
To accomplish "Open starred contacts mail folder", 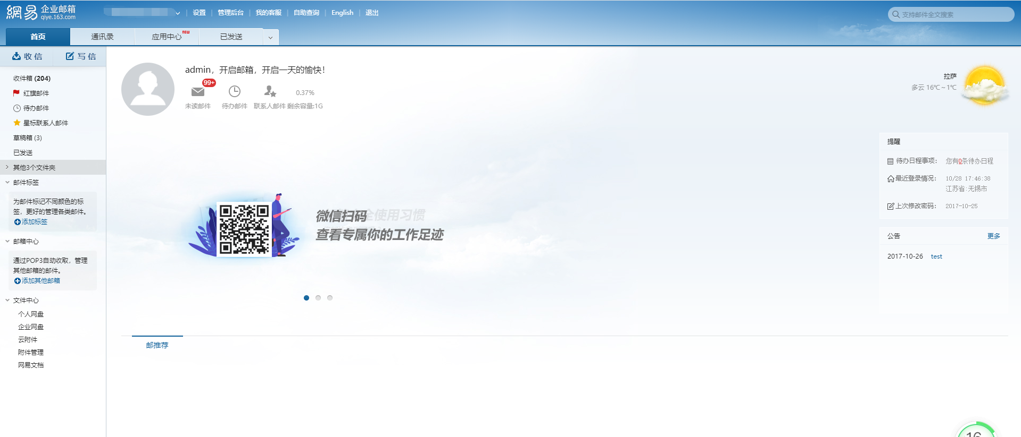I will [45, 123].
